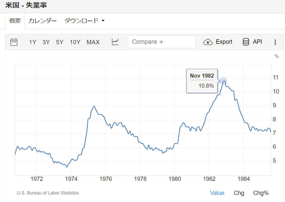Select the 3Y time range
This screenshot has height=202, width=285.
[46, 42]
